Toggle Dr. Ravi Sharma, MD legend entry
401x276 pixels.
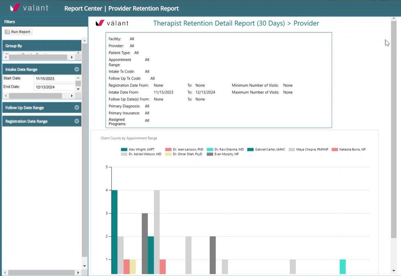[225, 149]
